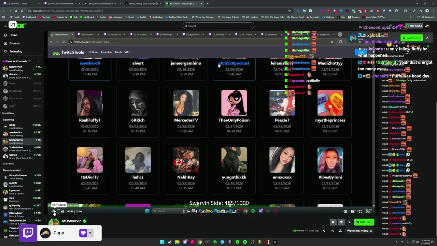437x246 pixels.
Task: Click the Watch now button
Action: (x=412, y=38)
